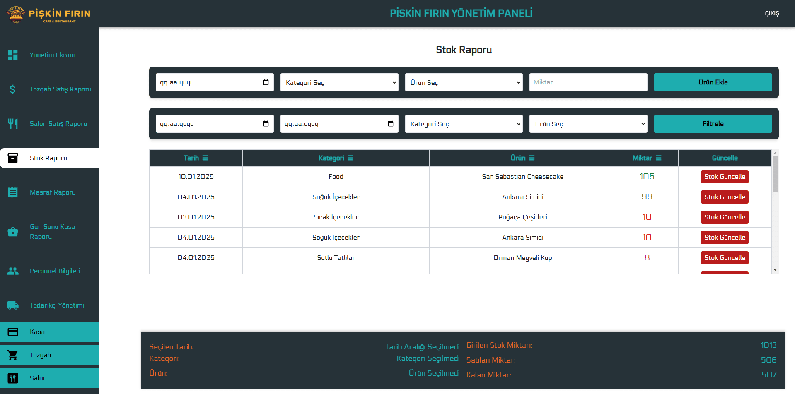
Task: Click the briefcase icon for Gün Sonu Kasa
Action: (x=13, y=232)
